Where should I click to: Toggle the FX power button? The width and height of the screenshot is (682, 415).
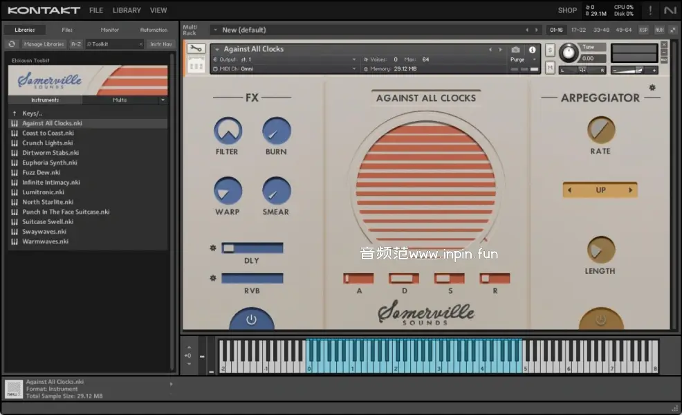(x=251, y=320)
